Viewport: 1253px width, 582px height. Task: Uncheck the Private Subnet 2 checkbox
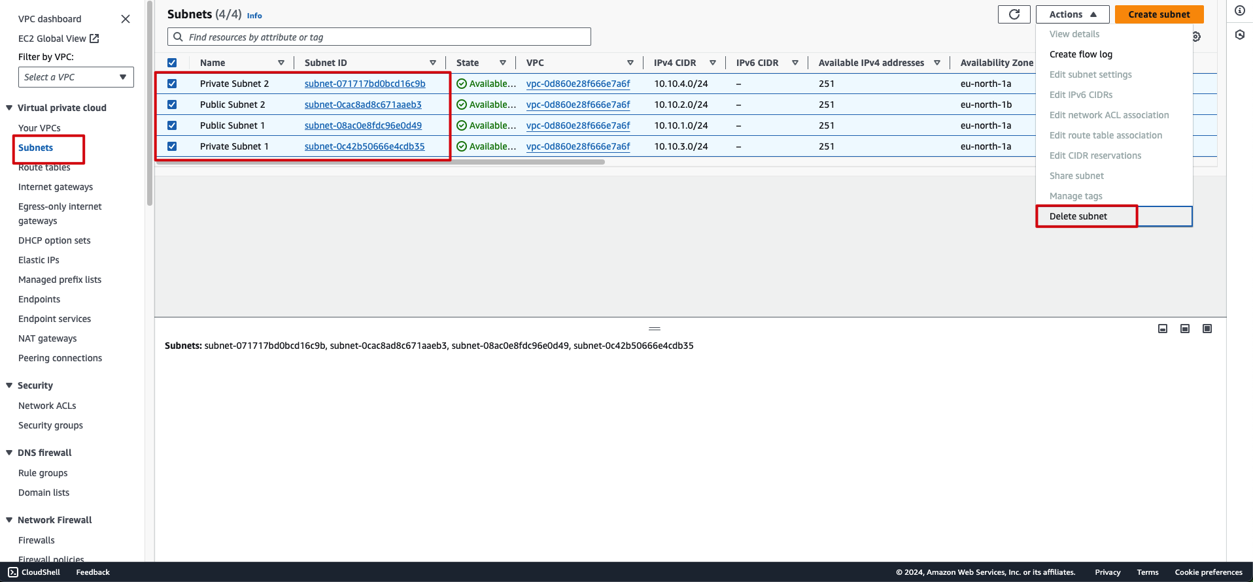tap(172, 84)
